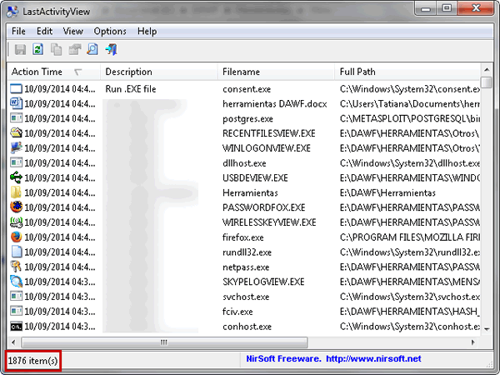Select the PASSWORDFOX.EXE filename cell

coord(263,207)
